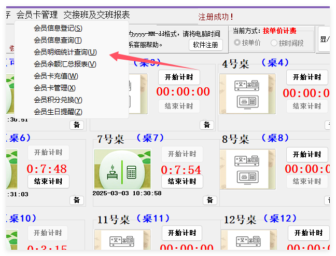End timing for table 6 (桌6)
The height and width of the screenshot is (256, 336).
click(48, 181)
